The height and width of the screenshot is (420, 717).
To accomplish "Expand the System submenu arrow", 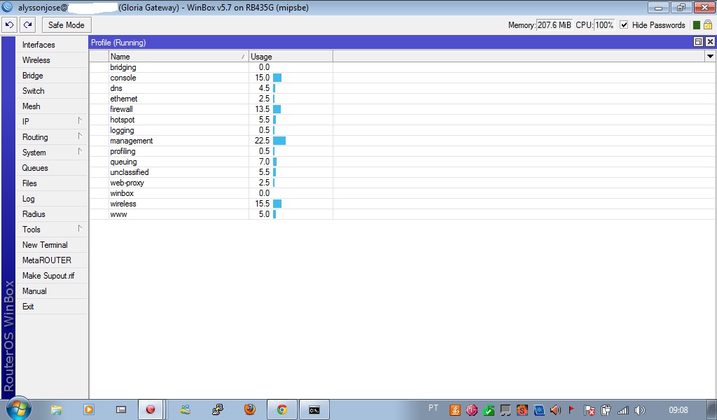I will tap(80, 151).
